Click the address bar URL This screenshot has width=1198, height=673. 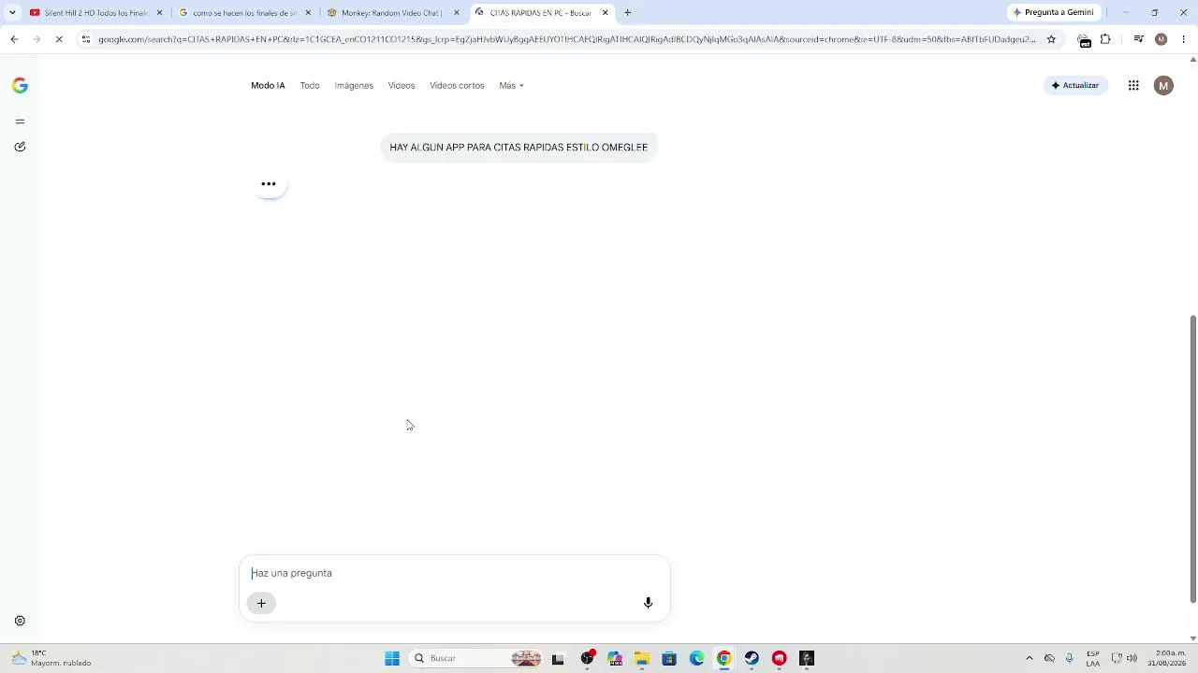pos(566,39)
